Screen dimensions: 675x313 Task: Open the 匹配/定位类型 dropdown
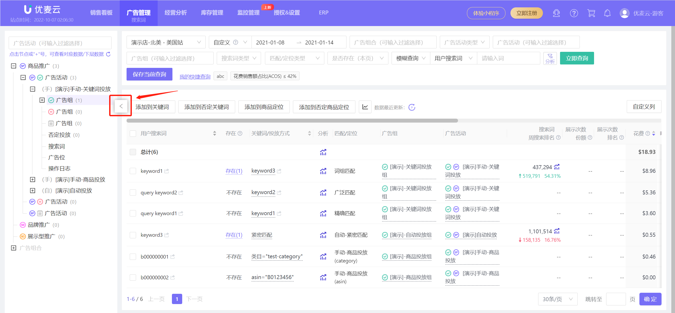[295, 58]
